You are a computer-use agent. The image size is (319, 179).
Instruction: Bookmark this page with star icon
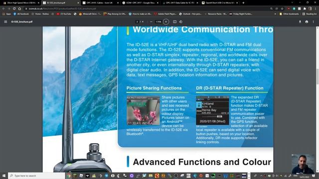(282, 9)
